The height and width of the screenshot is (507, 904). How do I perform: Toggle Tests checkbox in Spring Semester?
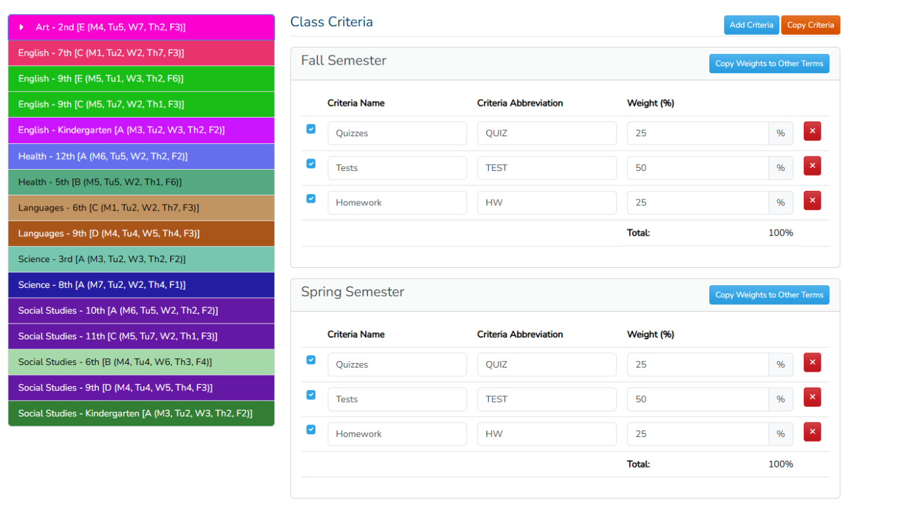click(311, 395)
